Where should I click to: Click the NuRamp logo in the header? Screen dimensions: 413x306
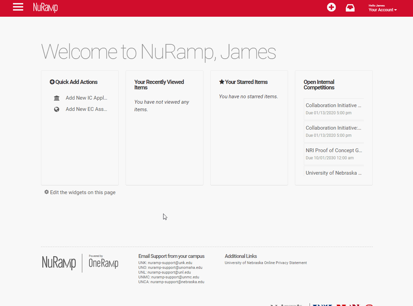(45, 8)
